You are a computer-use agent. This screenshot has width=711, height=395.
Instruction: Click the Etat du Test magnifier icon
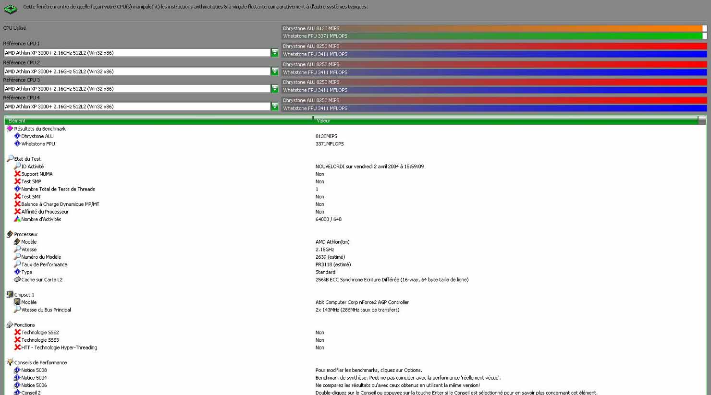pos(10,158)
